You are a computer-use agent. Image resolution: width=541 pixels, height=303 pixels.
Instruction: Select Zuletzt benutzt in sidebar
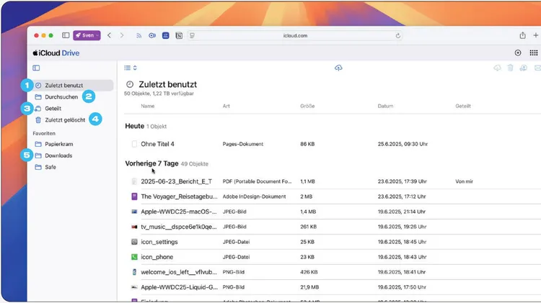coord(72,86)
